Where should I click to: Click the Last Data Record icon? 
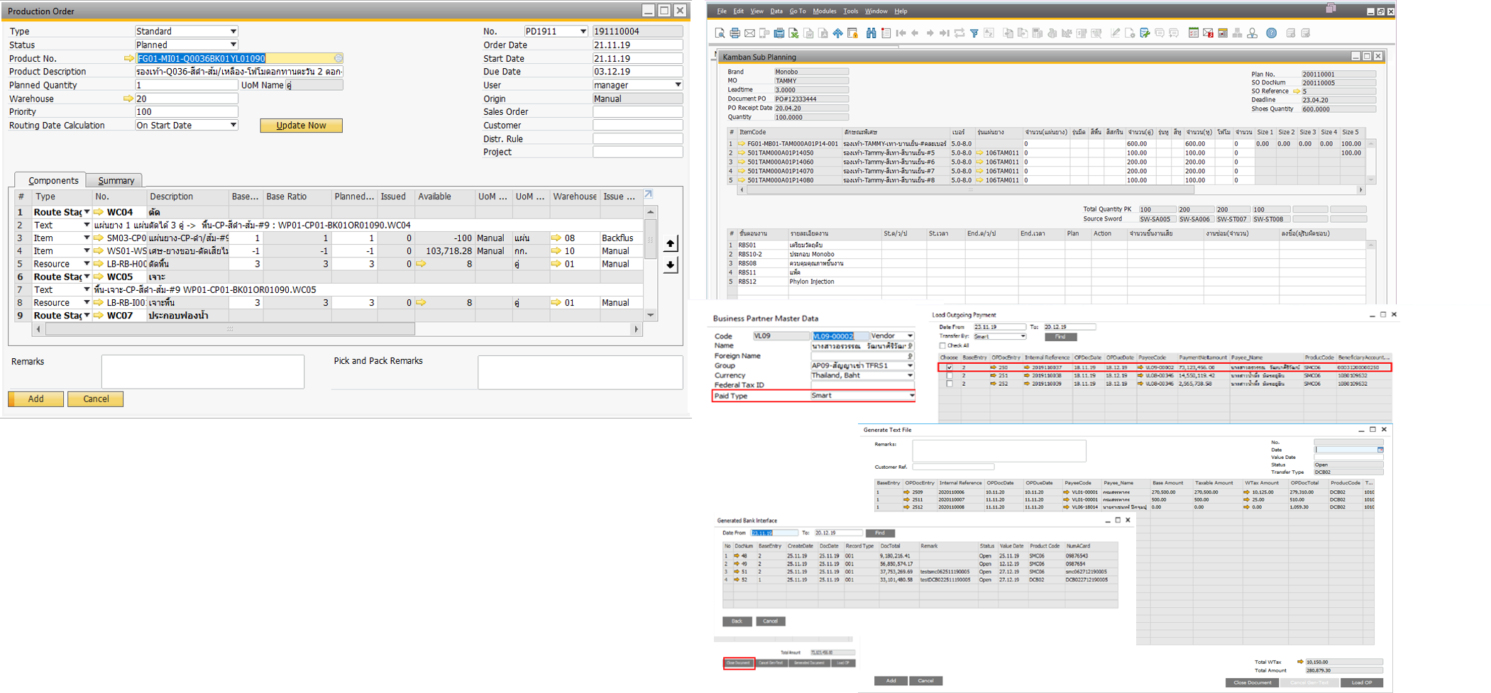944,33
